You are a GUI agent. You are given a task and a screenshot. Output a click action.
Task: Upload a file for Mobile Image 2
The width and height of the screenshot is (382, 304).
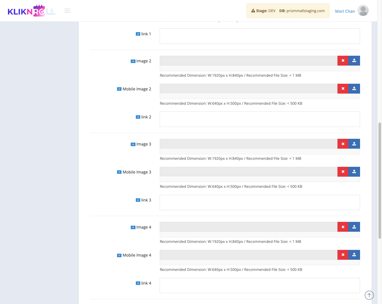pyautogui.click(x=354, y=89)
